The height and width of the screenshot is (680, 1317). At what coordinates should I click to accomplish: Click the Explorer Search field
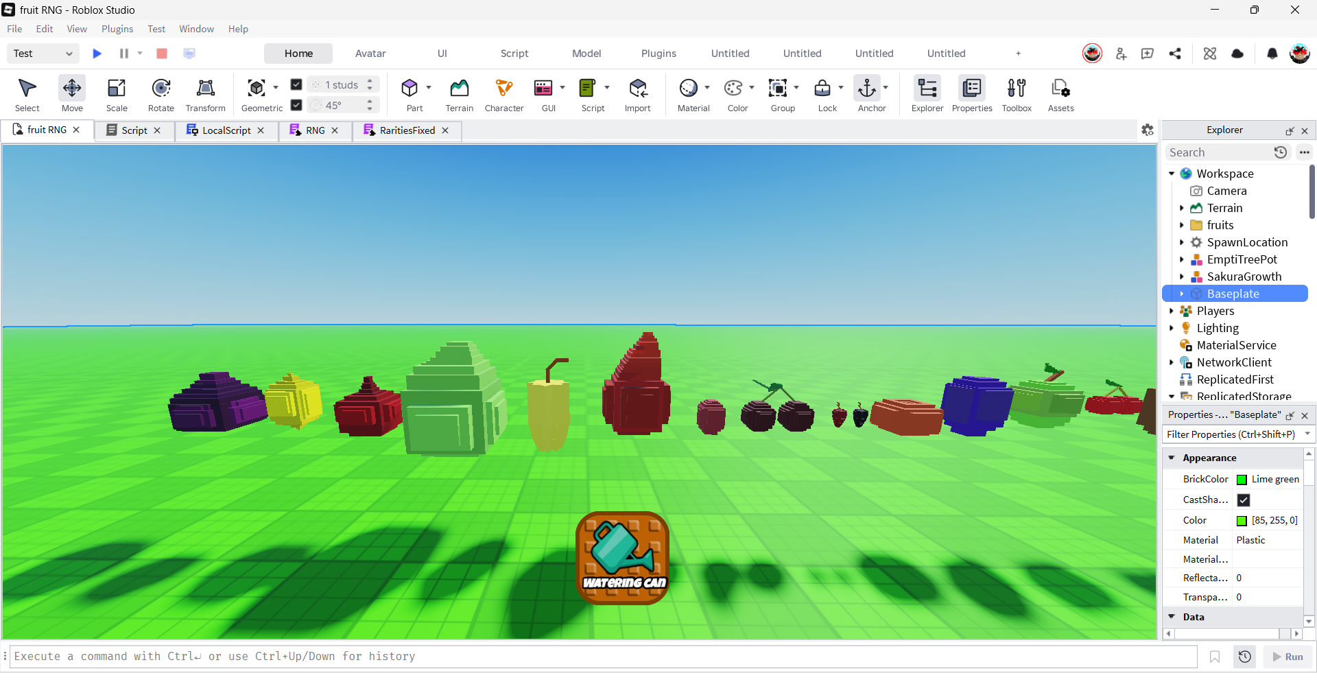tap(1218, 152)
